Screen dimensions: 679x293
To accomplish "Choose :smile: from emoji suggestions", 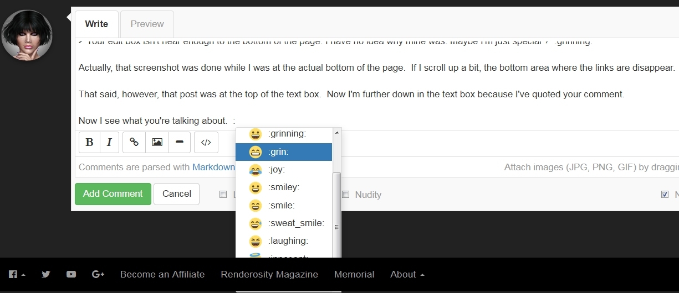I will coord(284,206).
